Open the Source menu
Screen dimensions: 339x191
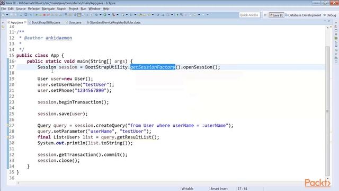21,8
